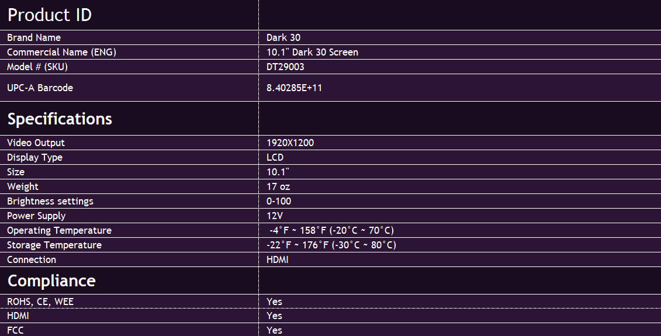The image size is (661, 336).
Task: Click the Commercial Name (ENG) cell
Action: (129, 52)
